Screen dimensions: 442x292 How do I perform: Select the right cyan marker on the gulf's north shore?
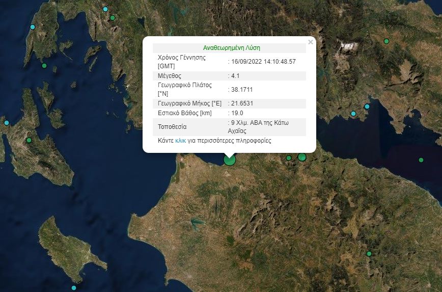[367, 107]
